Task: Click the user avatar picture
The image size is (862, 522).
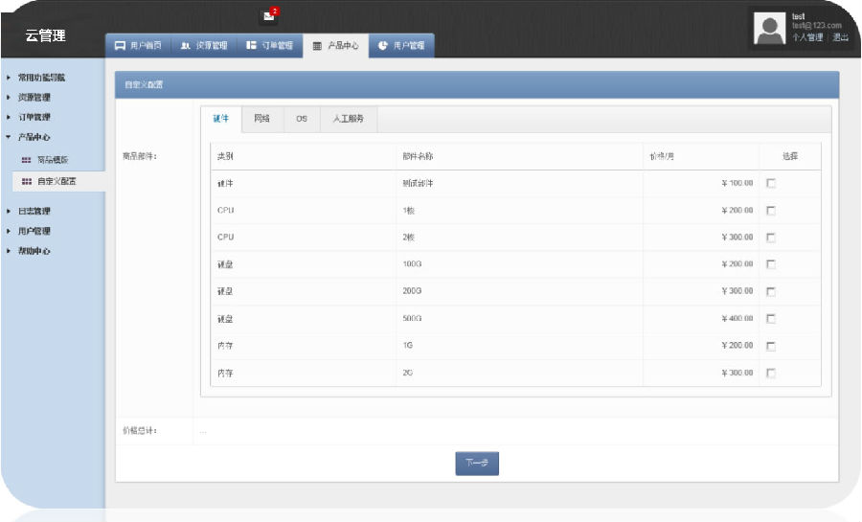Action: click(x=769, y=29)
